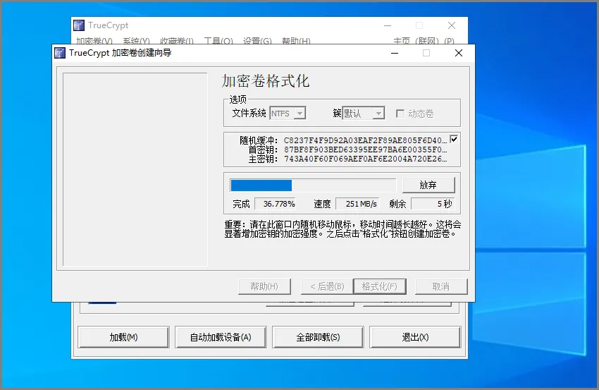Viewport: 599px width, 390px height.
Task: Open 工具(O) menu in main window
Action: point(218,41)
